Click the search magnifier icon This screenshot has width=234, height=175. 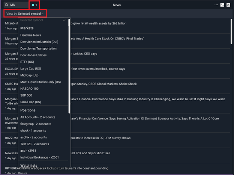[7, 5]
